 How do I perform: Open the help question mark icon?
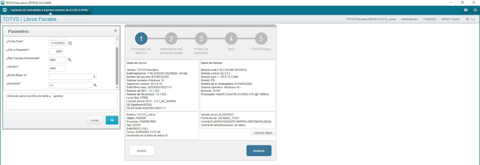(475, 10)
